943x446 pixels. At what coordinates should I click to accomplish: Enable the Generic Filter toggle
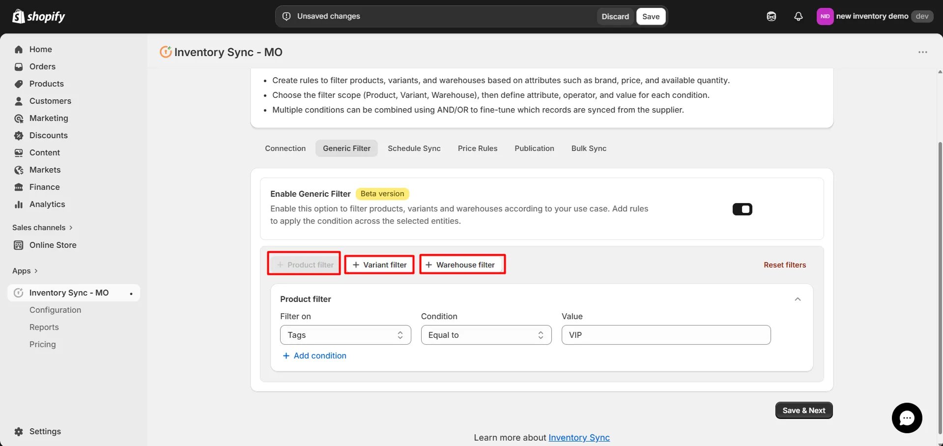pos(742,208)
